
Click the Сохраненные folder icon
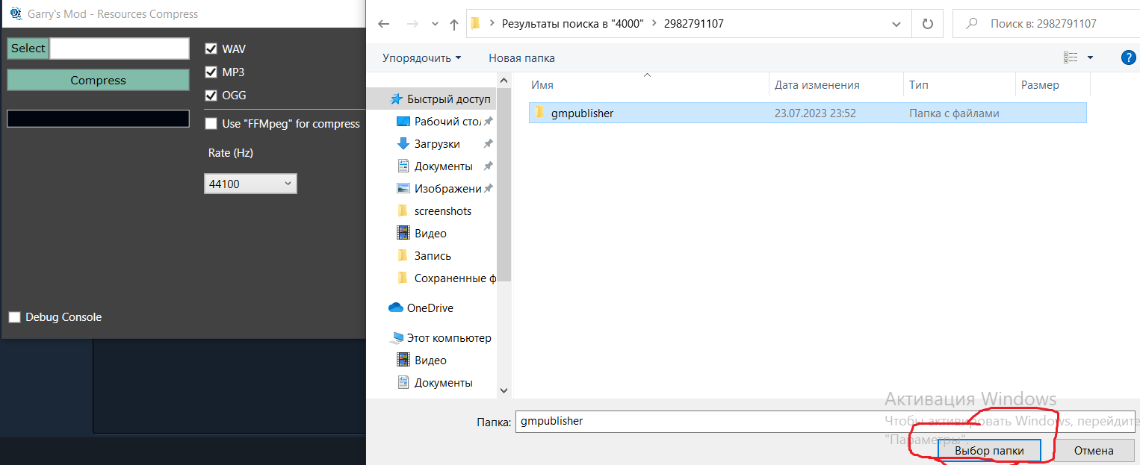(403, 278)
